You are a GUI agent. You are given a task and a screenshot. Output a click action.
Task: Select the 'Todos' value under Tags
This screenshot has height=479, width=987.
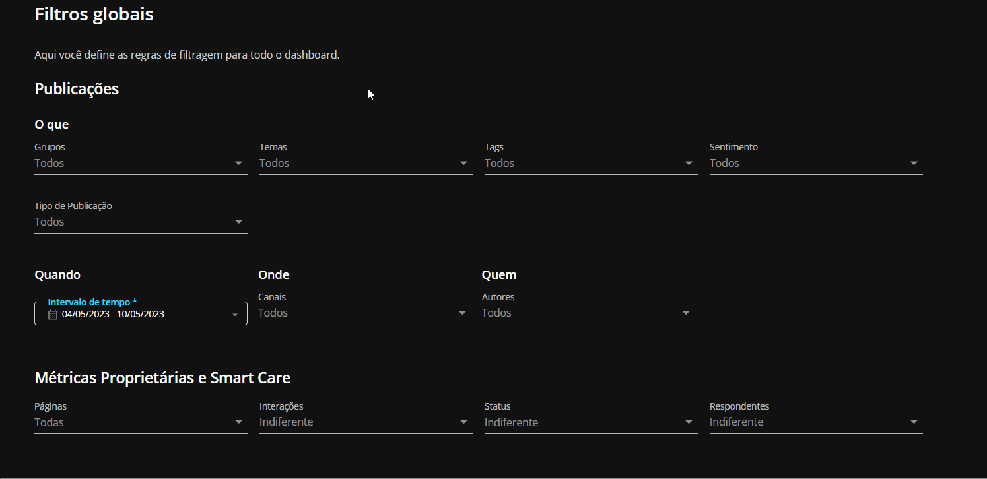pos(499,164)
